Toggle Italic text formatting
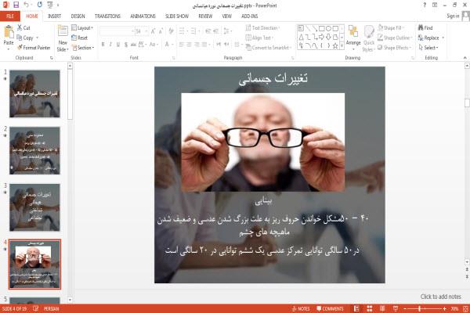 coord(110,45)
